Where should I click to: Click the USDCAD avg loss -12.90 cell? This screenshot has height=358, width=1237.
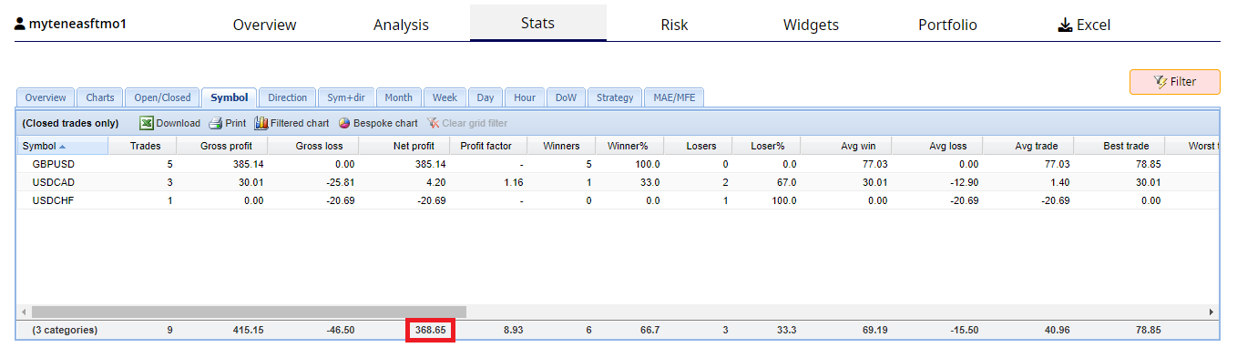[964, 182]
